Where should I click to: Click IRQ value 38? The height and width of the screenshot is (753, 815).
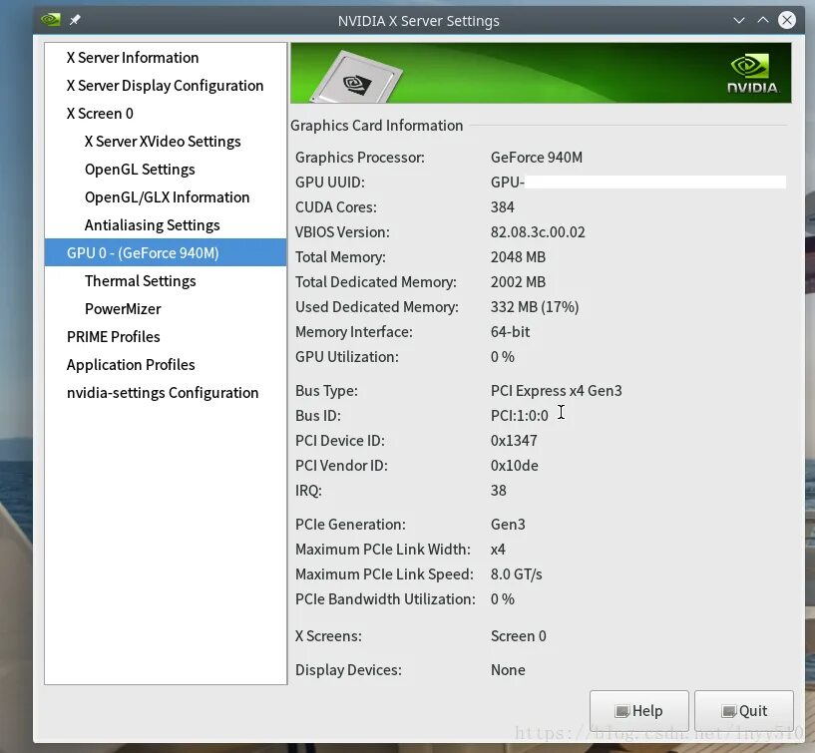pyautogui.click(x=498, y=490)
